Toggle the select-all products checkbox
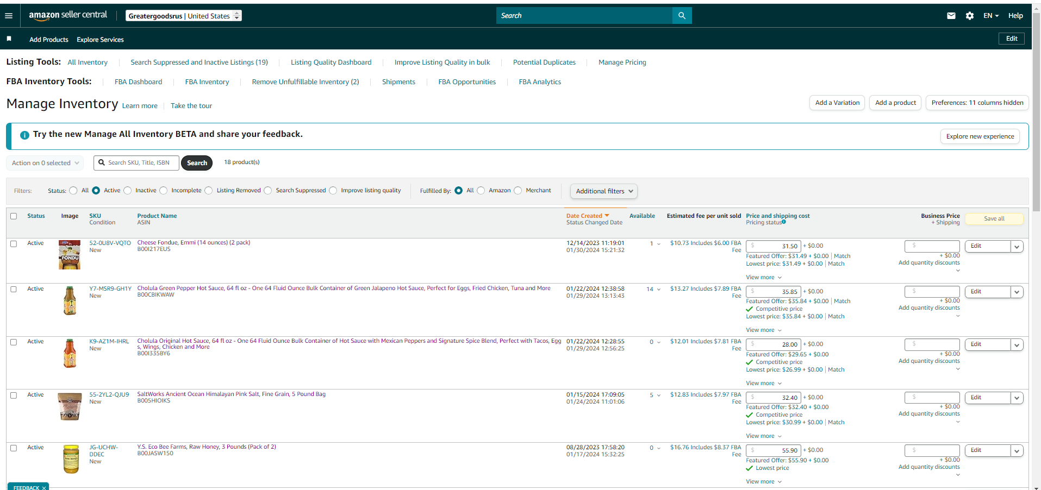1041x490 pixels. 14,216
